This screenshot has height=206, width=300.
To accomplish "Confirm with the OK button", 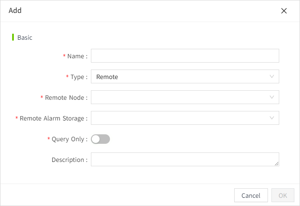I will [283, 195].
